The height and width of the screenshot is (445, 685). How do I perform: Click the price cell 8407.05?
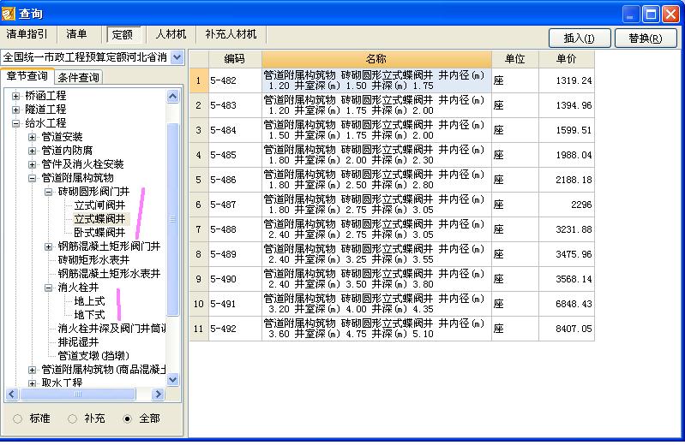(567, 329)
